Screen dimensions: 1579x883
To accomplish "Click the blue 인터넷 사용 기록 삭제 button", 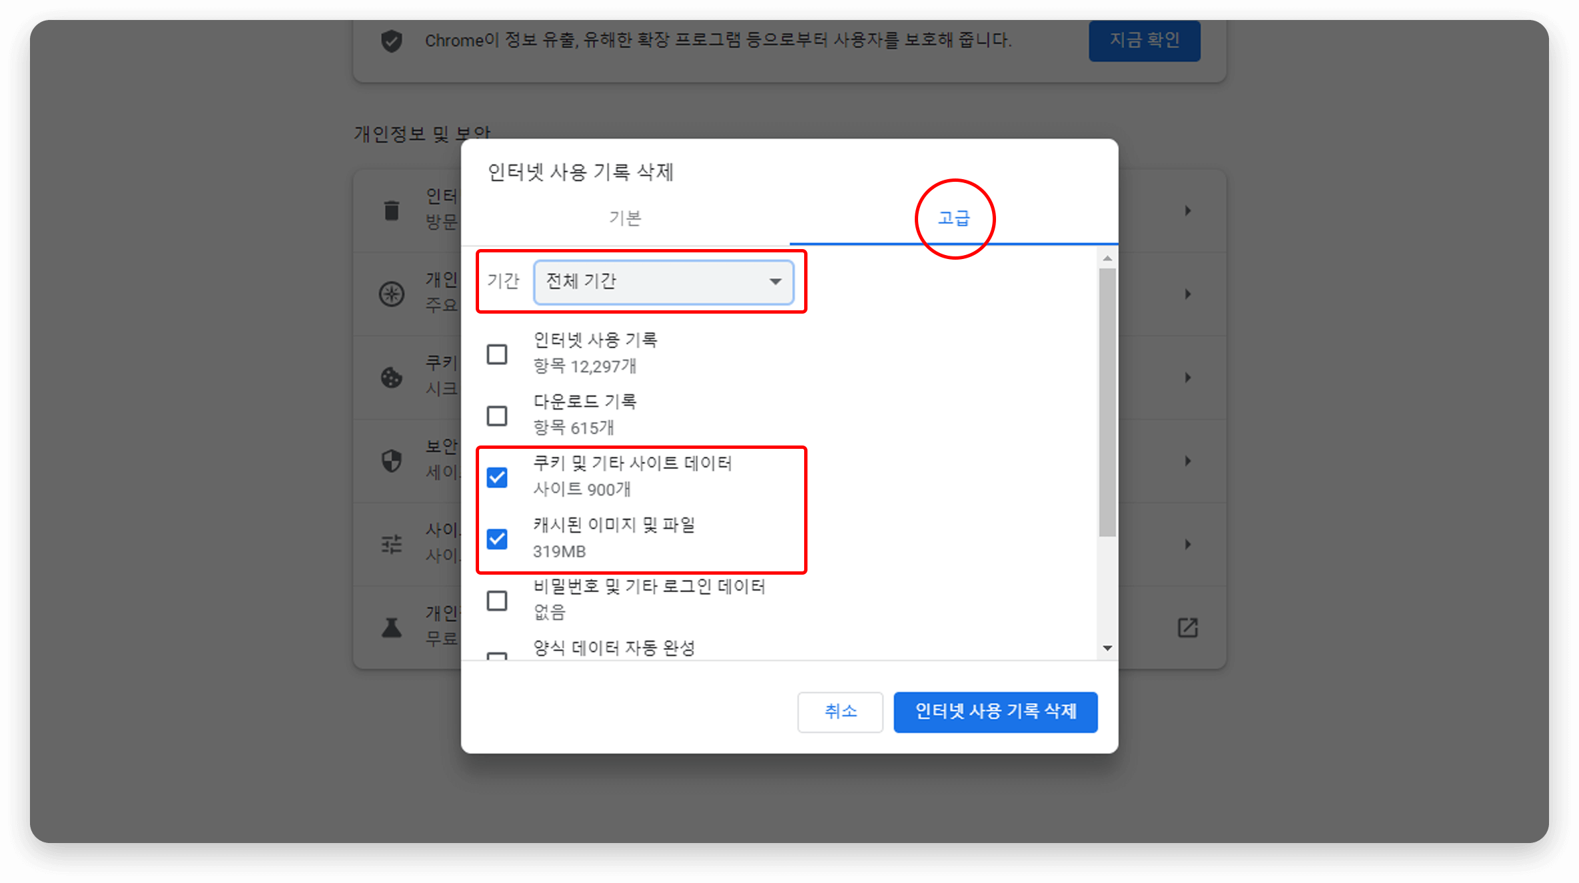I will point(995,712).
